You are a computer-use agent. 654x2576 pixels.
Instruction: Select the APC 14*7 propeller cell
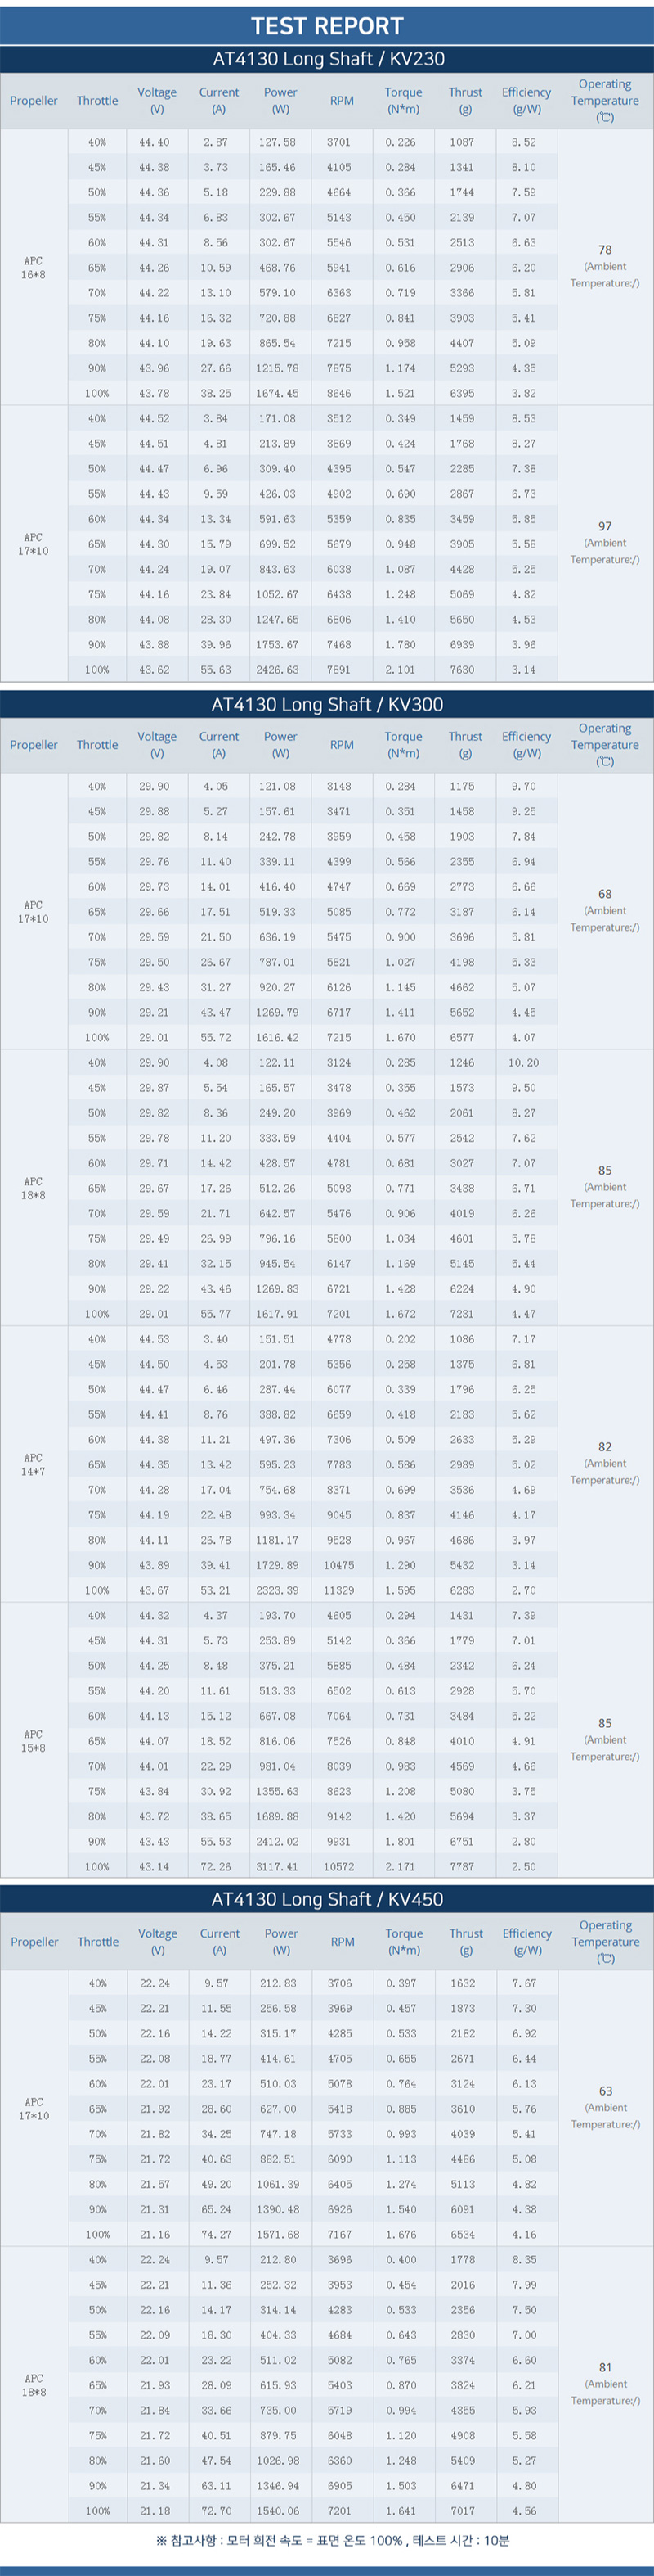[x=34, y=1464]
